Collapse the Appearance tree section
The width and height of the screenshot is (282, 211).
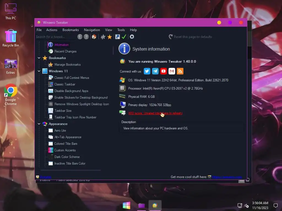[39, 124]
